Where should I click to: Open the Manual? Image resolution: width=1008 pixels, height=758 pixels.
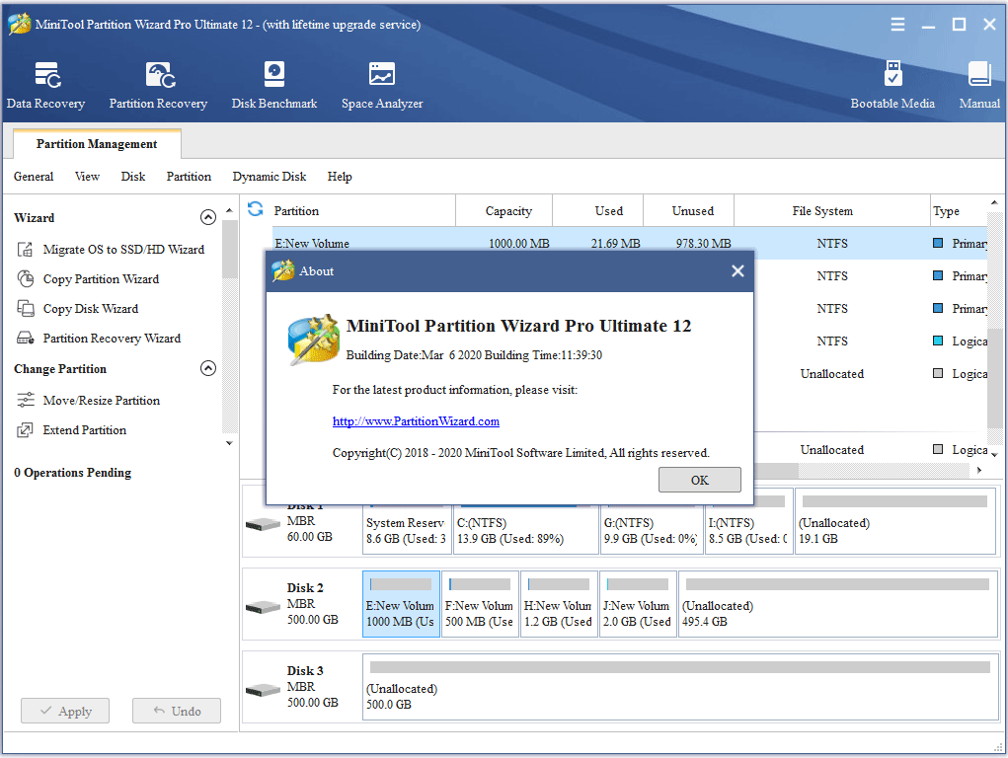click(979, 86)
